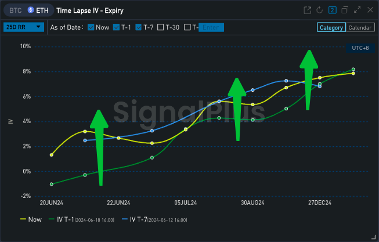The width and height of the screenshot is (379, 242).
Task: Disable the T-7 checkbox
Action: pyautogui.click(x=139, y=27)
